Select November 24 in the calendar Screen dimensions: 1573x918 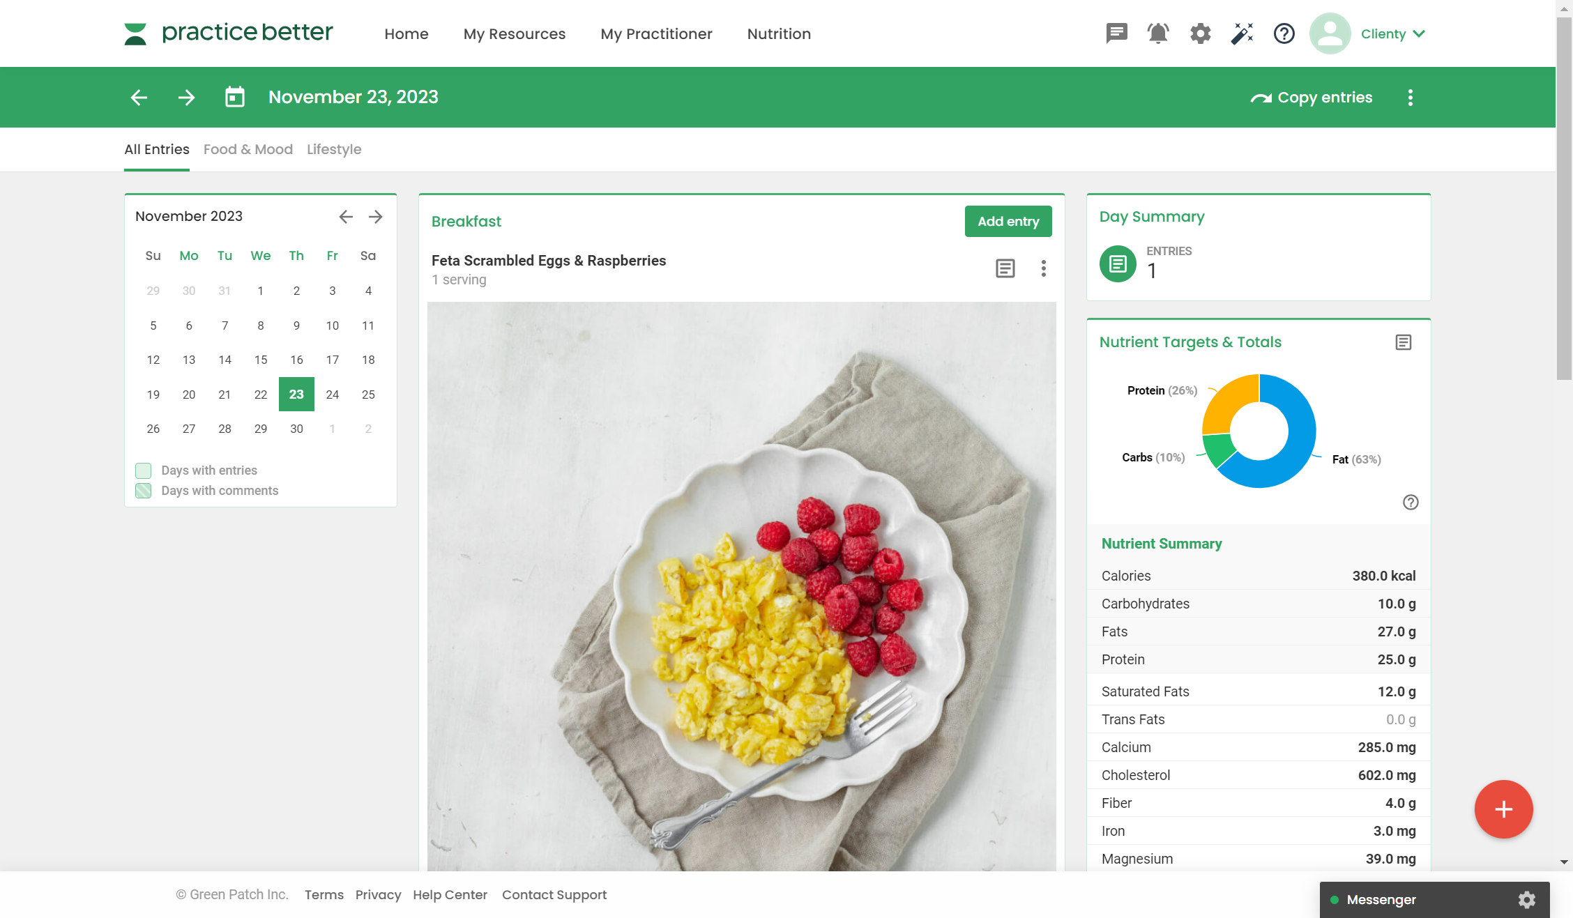point(332,395)
